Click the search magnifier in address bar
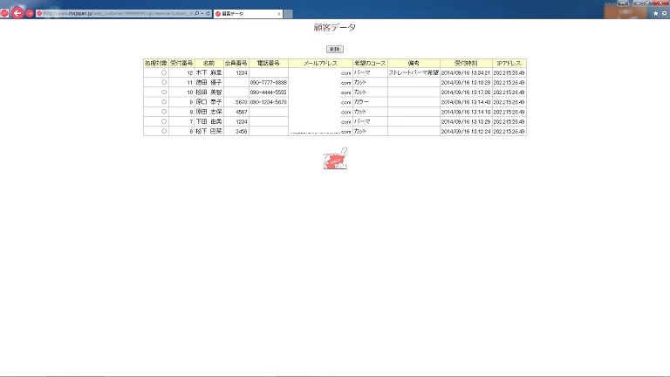This screenshot has width=670, height=377. click(x=197, y=13)
